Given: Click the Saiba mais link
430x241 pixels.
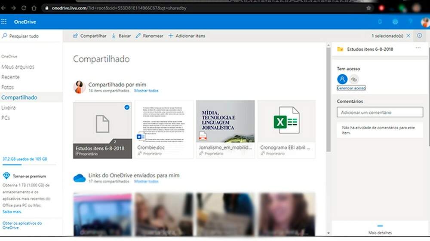Looking at the screenshot, I should pyautogui.click(x=12, y=212).
